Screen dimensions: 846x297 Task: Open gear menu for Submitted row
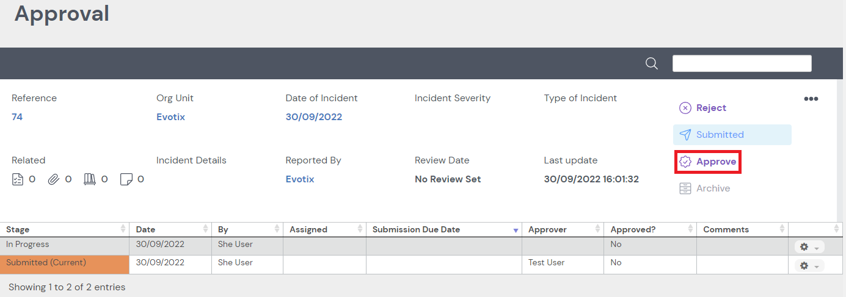(x=809, y=265)
